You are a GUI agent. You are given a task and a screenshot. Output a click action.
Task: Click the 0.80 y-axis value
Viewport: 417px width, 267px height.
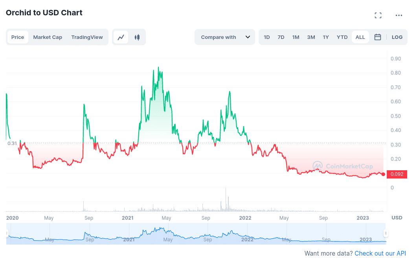point(396,73)
